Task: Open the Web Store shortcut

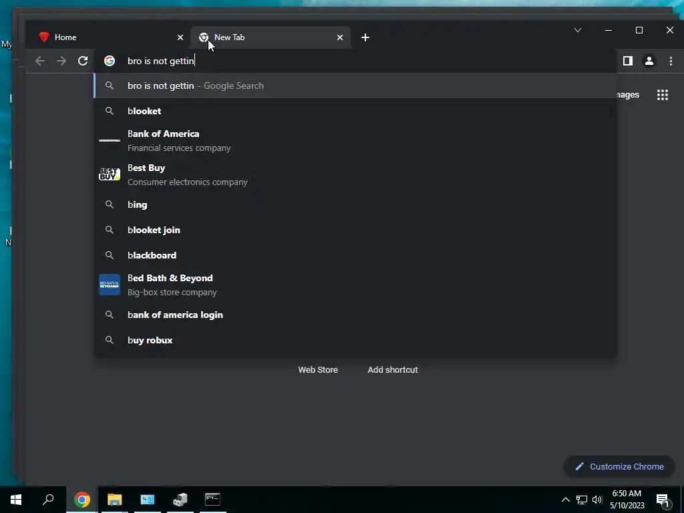Action: click(x=318, y=370)
